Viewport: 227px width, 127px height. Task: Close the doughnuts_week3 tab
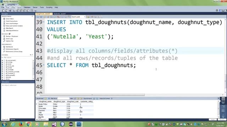(51, 14)
